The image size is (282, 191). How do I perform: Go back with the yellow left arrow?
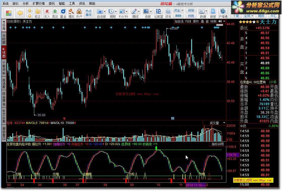click(20, 13)
